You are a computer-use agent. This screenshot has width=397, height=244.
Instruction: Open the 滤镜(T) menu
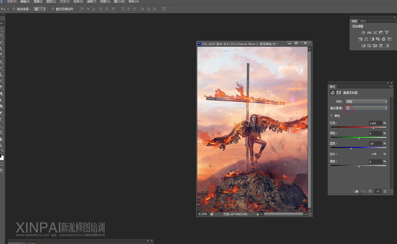click(91, 2)
